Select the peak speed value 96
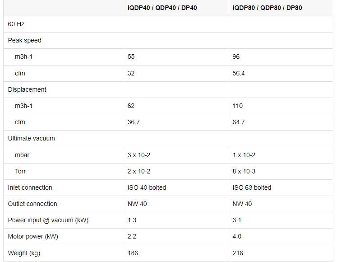The image size is (341, 262). [x=236, y=56]
